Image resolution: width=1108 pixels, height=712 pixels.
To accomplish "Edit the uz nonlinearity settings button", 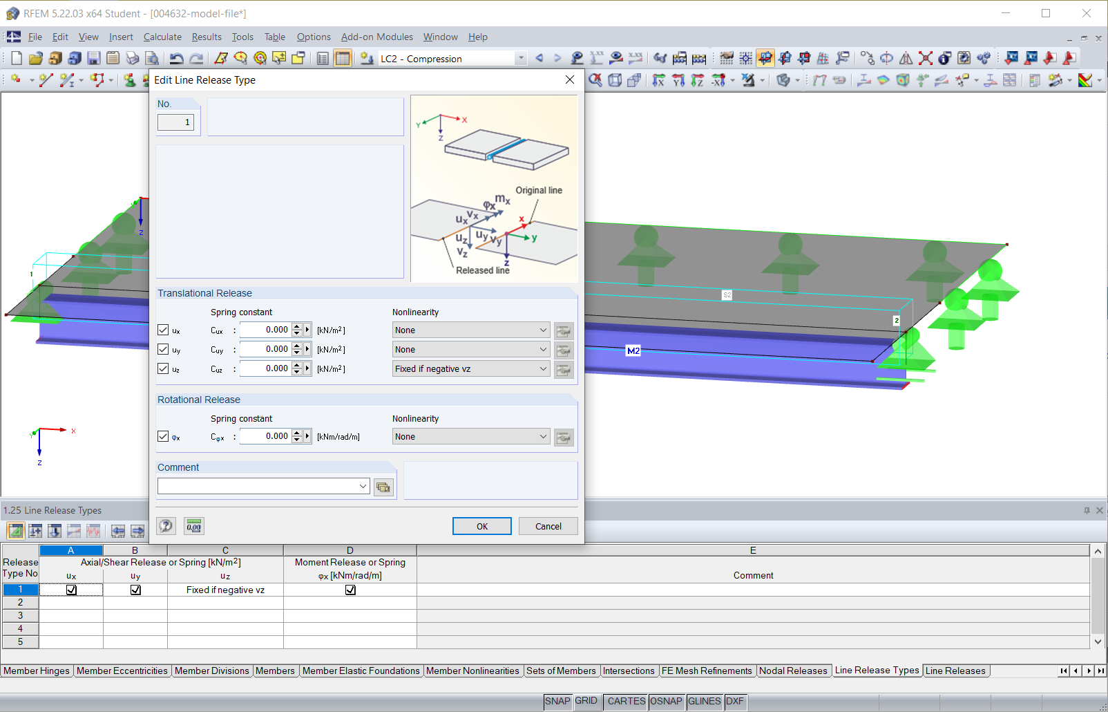I will point(564,370).
